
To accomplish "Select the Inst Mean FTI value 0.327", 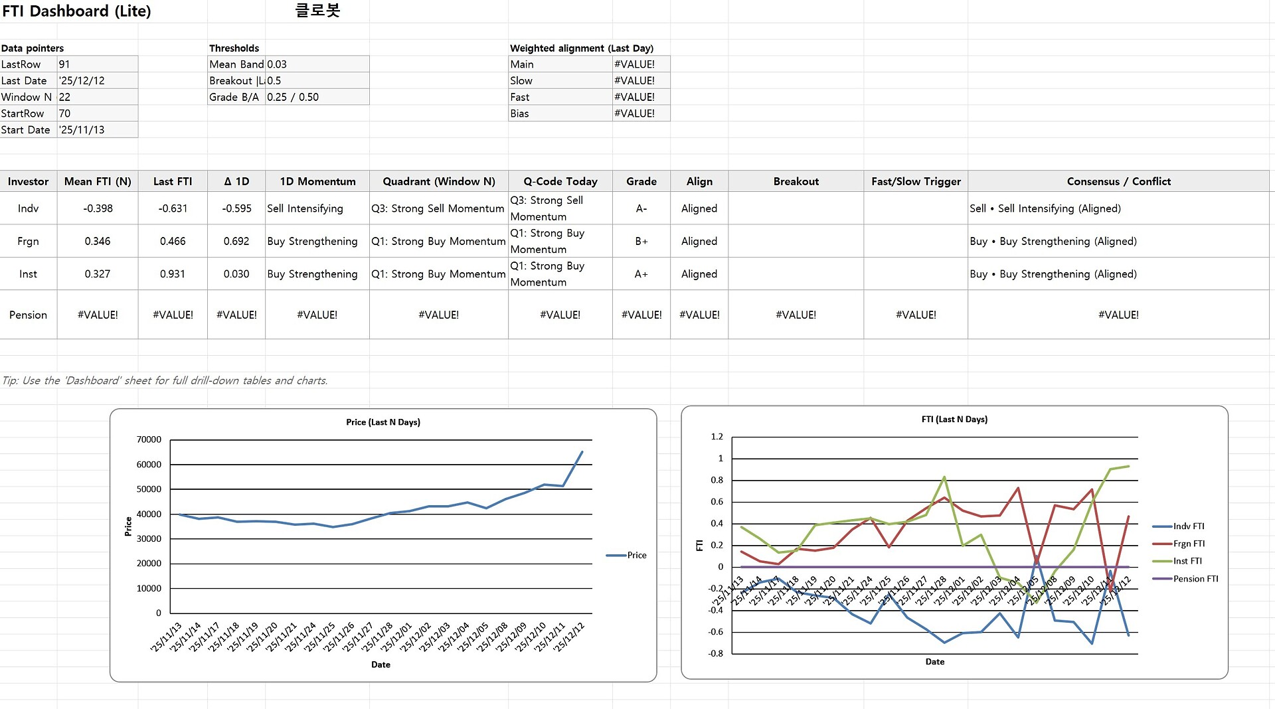I will click(98, 274).
